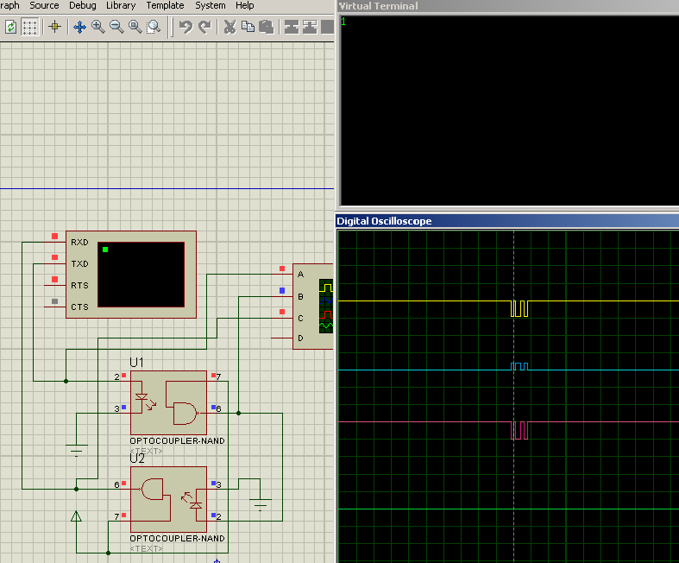Zoom in using the magnifier plus icon
This screenshot has height=563, width=679.
(x=98, y=27)
